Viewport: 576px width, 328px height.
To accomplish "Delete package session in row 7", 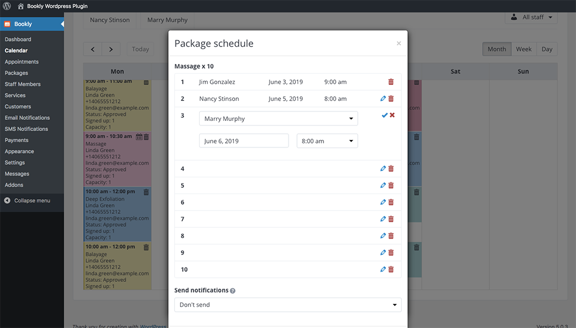I will 391,219.
